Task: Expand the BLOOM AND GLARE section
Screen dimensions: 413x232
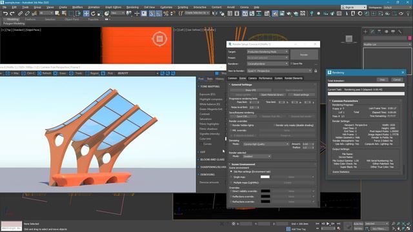Action: (212, 159)
